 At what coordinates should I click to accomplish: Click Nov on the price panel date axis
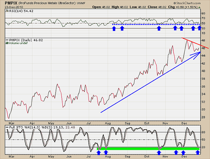tap(165, 123)
